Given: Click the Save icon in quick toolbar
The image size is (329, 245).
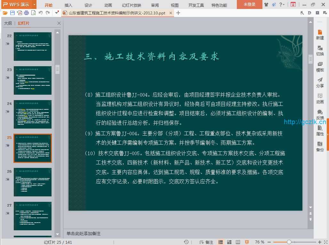Looking at the screenshot, I should (12, 13).
